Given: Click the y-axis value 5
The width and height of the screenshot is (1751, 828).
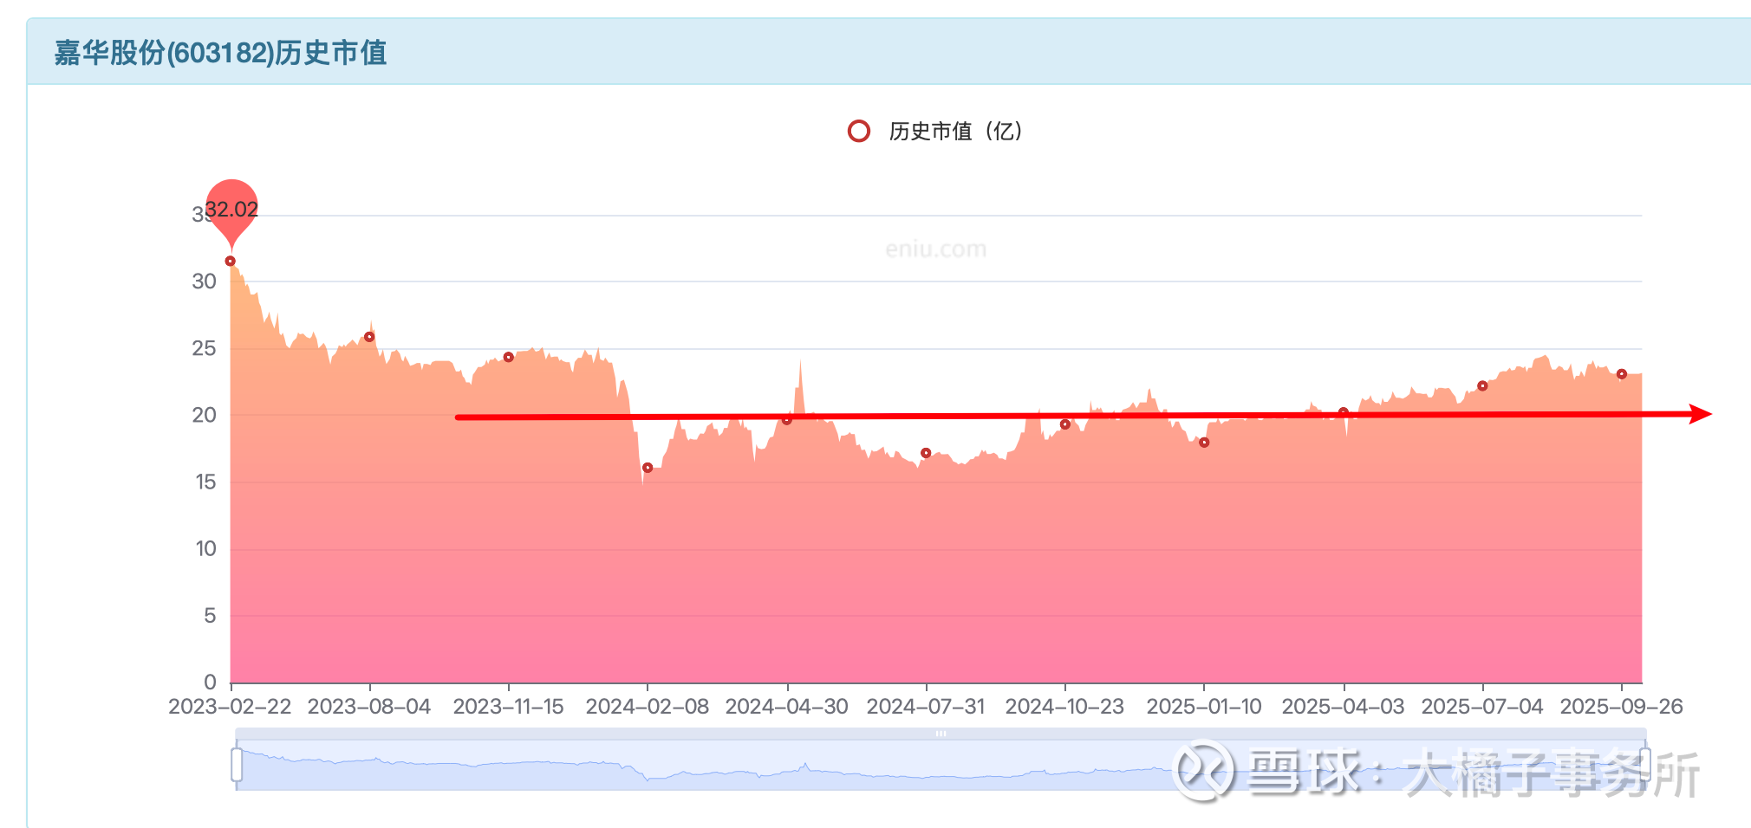Looking at the screenshot, I should 210,616.
